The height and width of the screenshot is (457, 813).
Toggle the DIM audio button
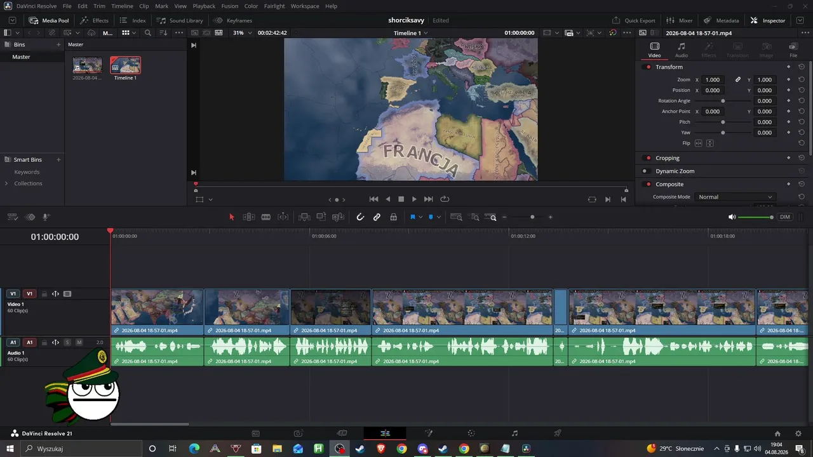coord(785,217)
